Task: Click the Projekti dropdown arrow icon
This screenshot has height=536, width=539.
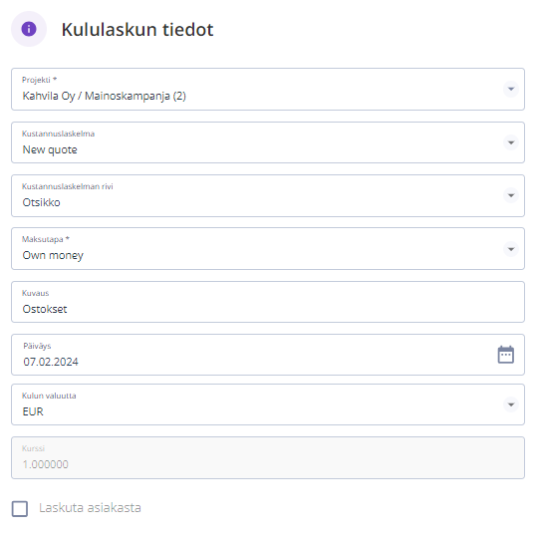Action: pyautogui.click(x=511, y=89)
